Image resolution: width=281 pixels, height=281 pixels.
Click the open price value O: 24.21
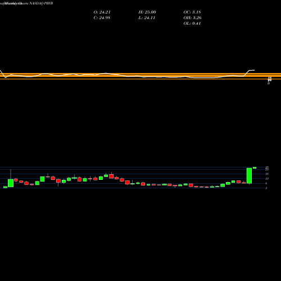tap(102, 12)
